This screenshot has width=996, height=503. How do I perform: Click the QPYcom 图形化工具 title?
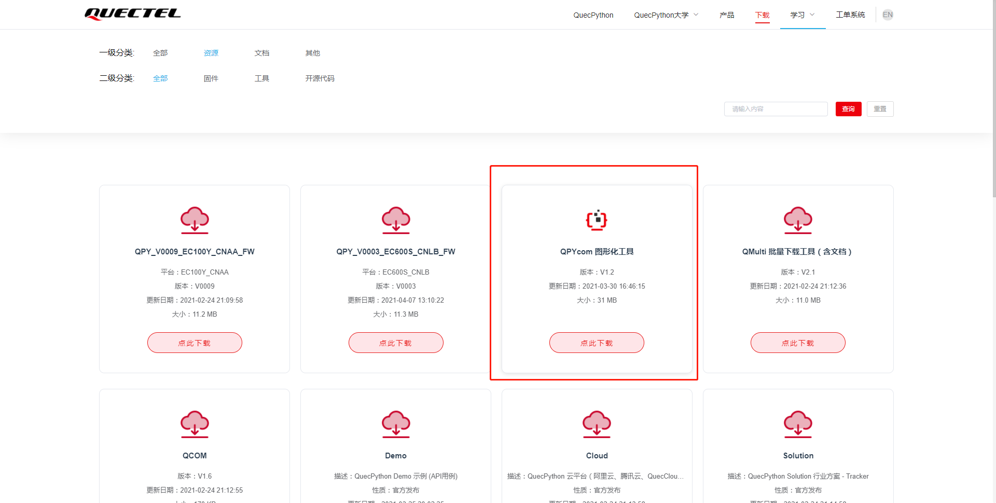(597, 252)
